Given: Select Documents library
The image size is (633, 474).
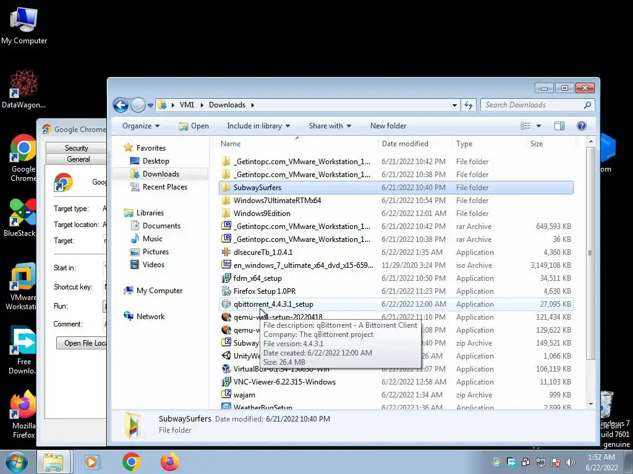Looking at the screenshot, I should (161, 226).
